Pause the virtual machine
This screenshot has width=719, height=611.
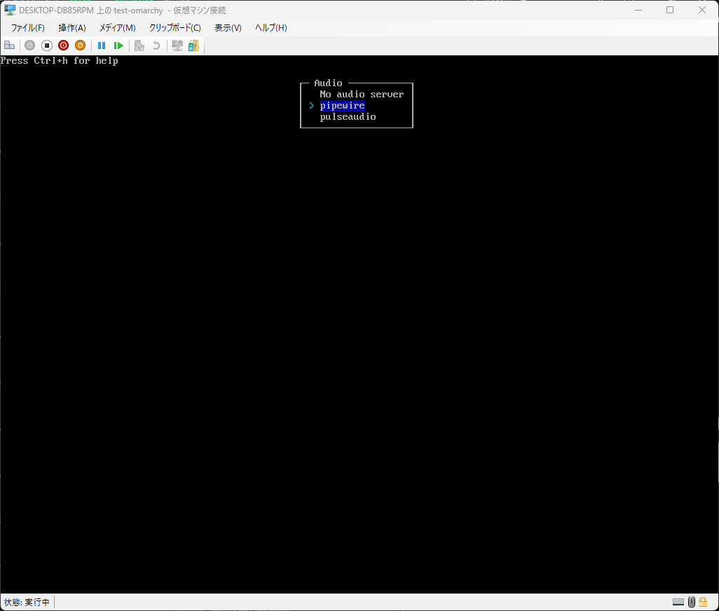point(102,46)
